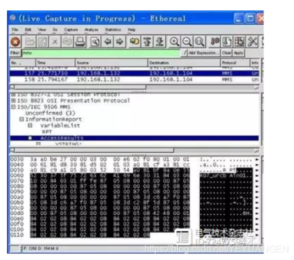Click into the green filter input field
The image size is (294, 260).
coord(101,53)
